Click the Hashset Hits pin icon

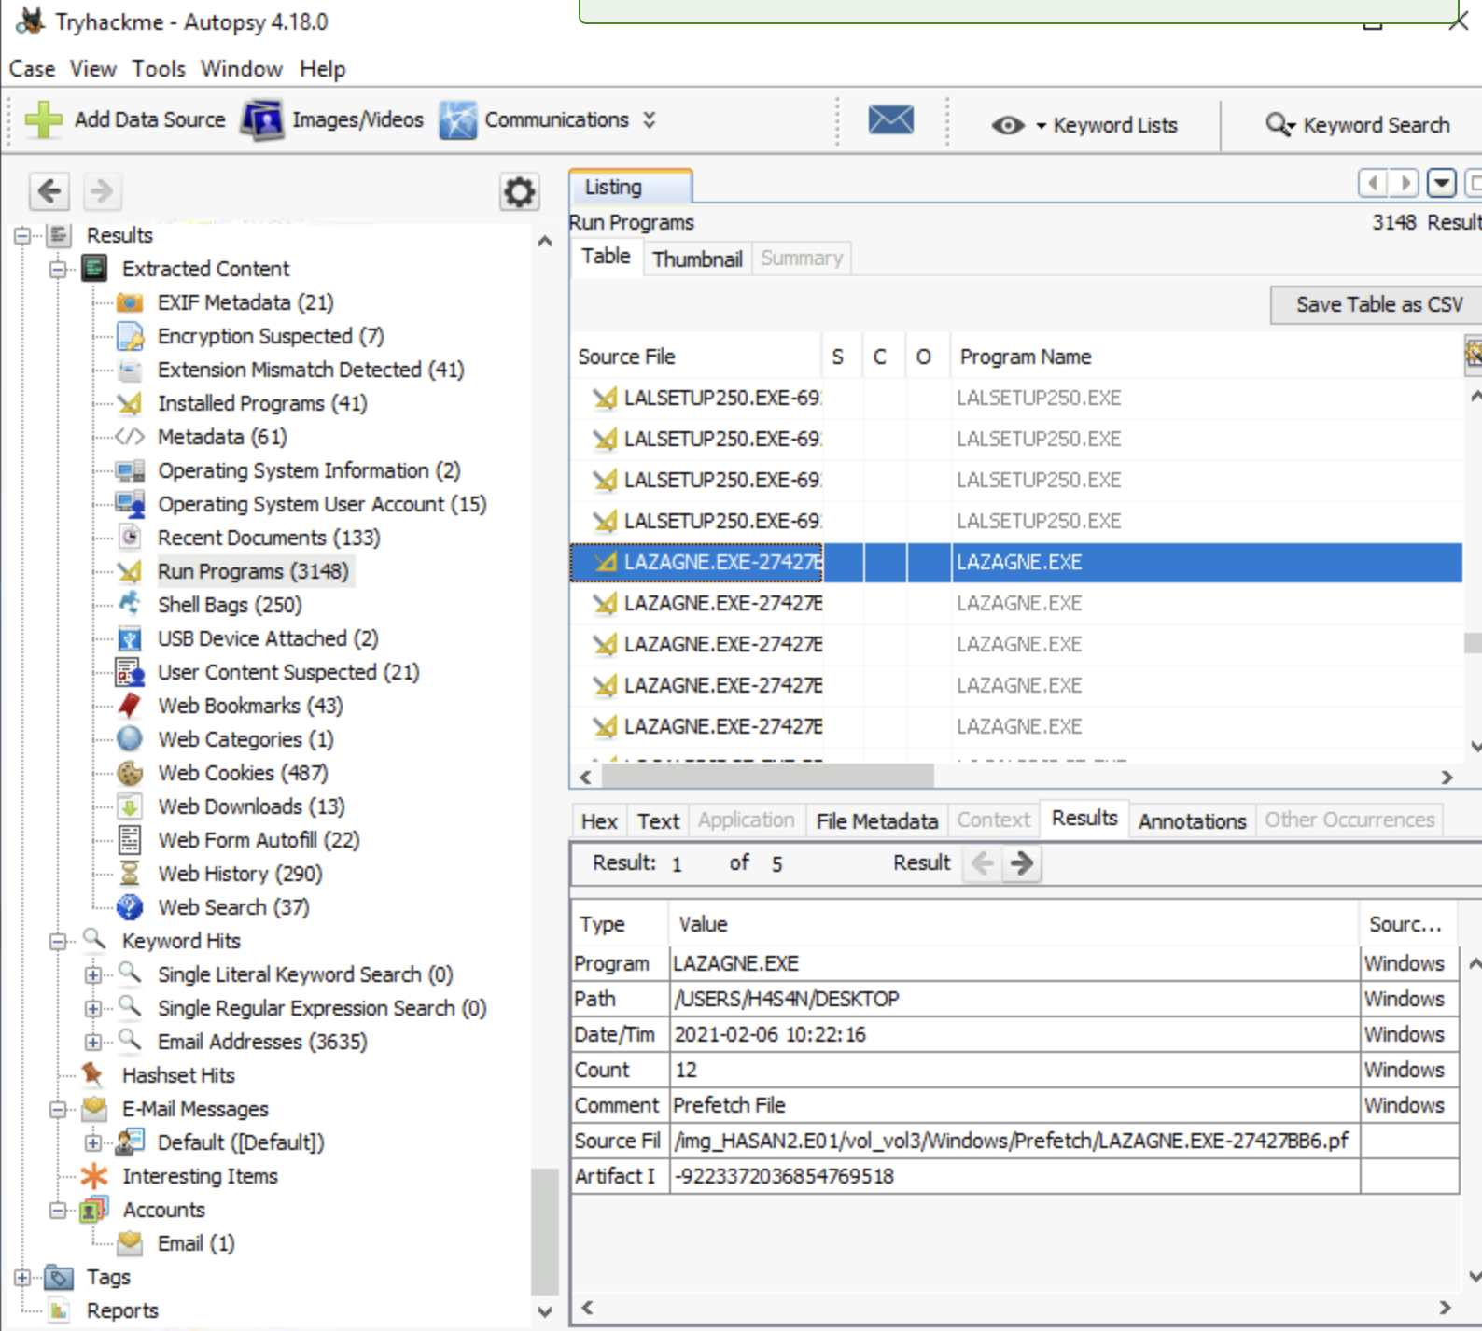point(93,1075)
